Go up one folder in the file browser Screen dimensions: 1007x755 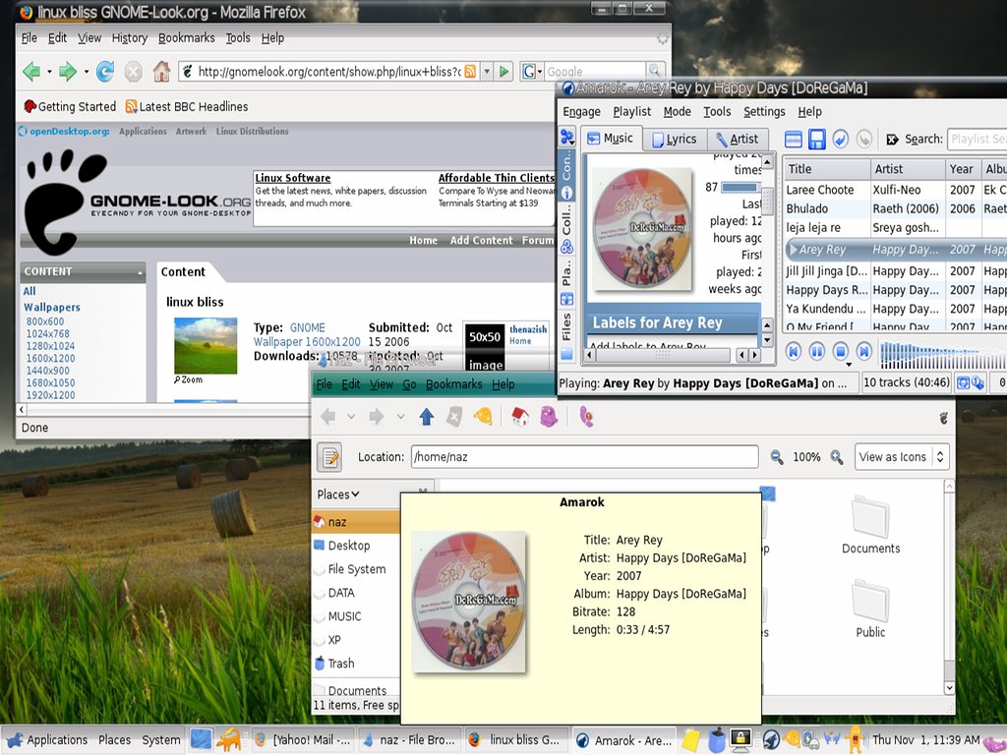coord(427,417)
